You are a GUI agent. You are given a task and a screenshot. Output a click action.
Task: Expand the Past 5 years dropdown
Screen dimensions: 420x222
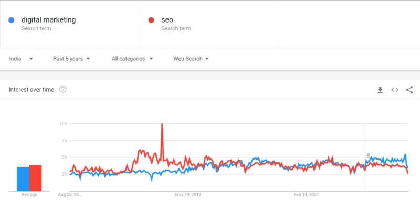[x=71, y=59]
